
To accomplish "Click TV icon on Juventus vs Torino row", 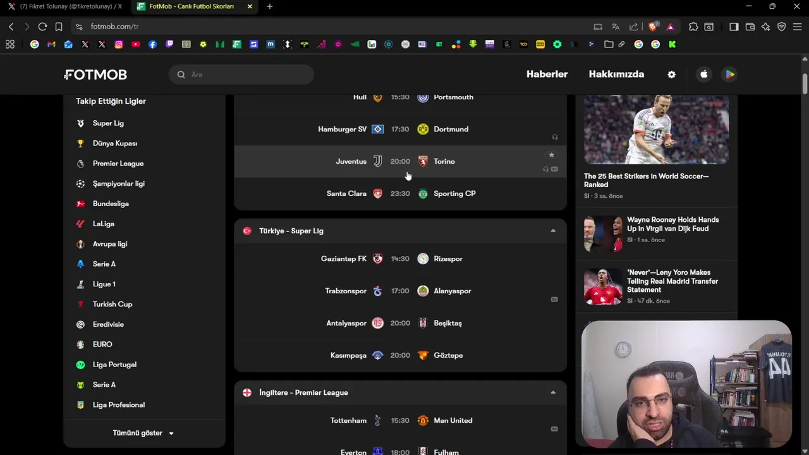I will [x=554, y=169].
